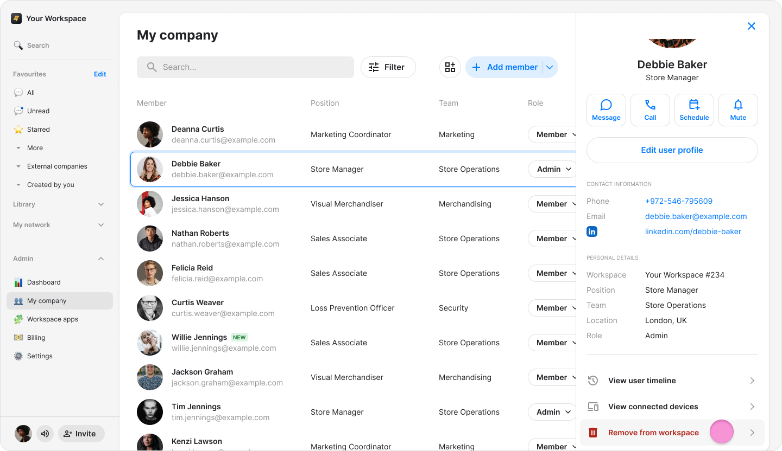Click the LinkedIn icon in contact information
The height and width of the screenshot is (451, 782).
pos(592,231)
